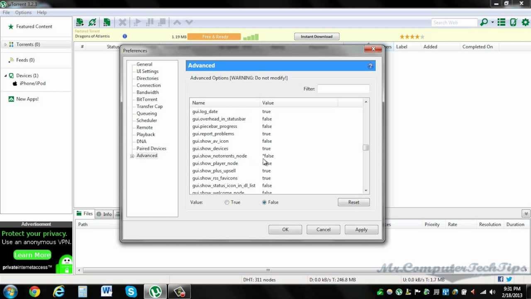
Task: Open the search engine dropdown arrow
Action: coord(492,22)
